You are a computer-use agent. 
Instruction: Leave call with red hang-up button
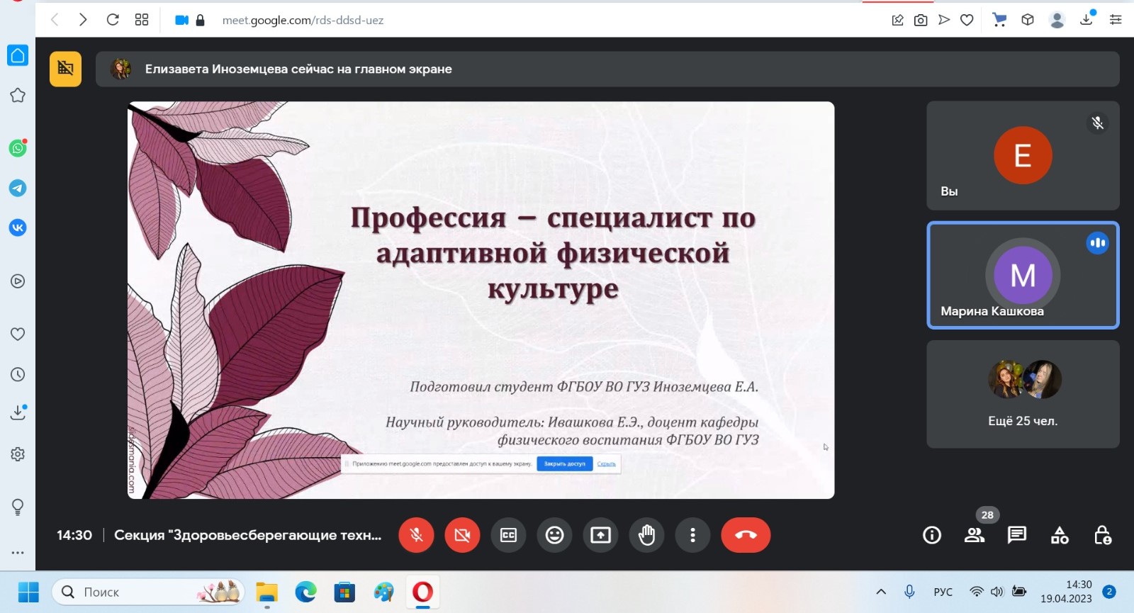pyautogui.click(x=746, y=535)
